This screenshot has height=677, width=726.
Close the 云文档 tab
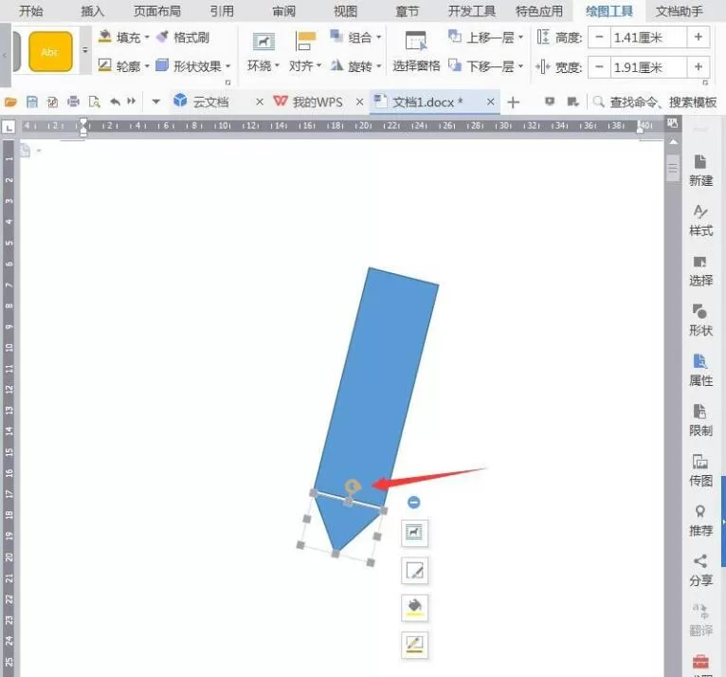(x=260, y=101)
